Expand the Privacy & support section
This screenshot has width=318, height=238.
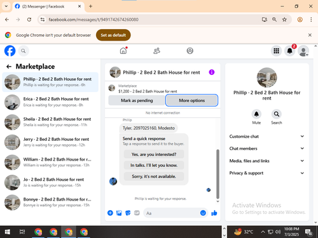tap(266, 173)
